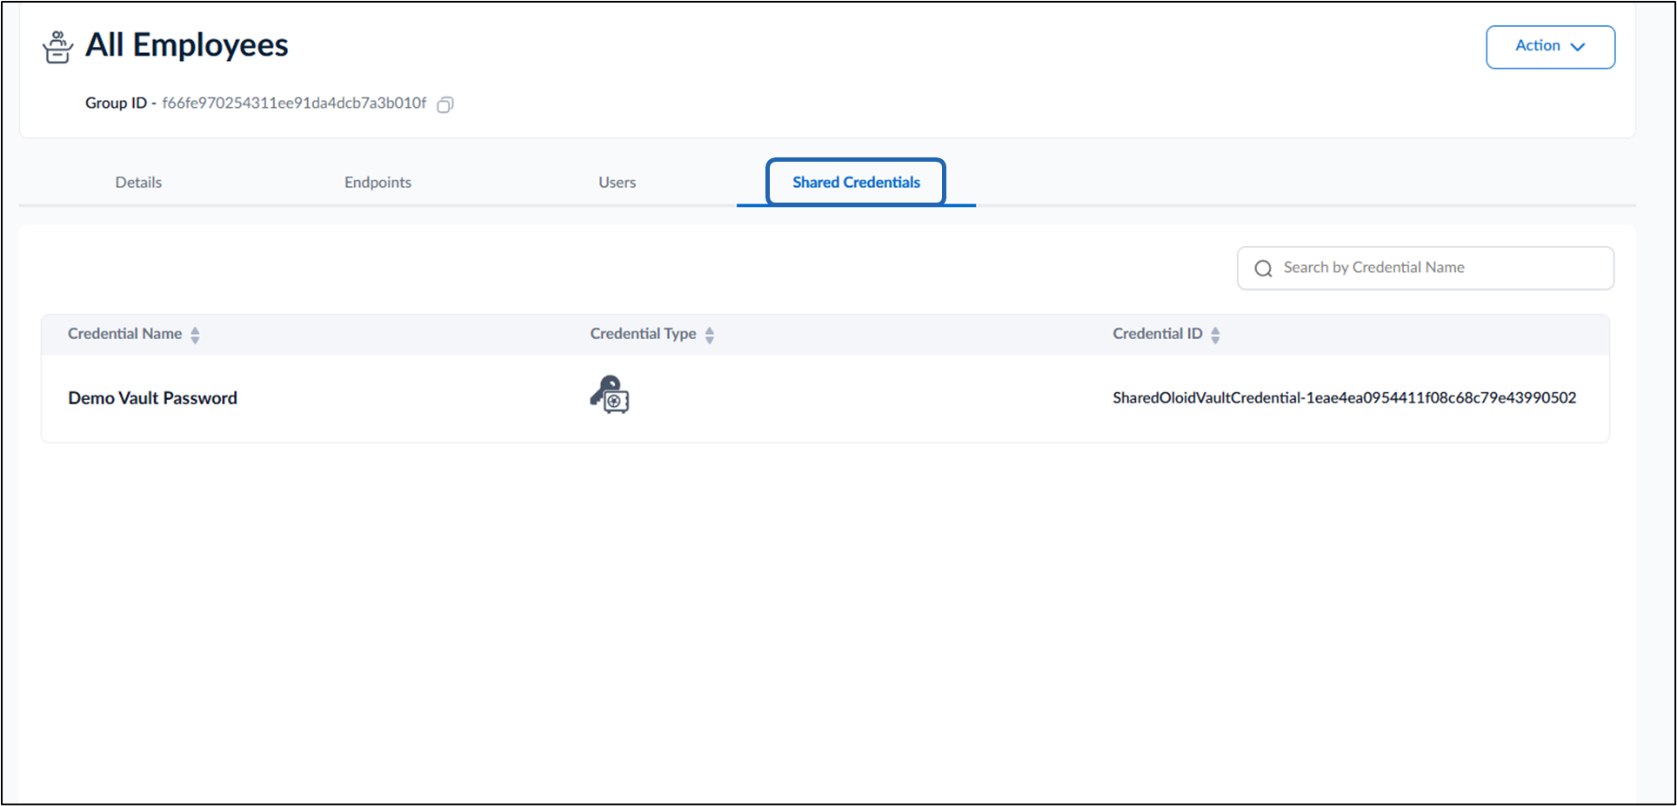Sort by Credential ID arrows
1677x806 pixels.
[1215, 335]
